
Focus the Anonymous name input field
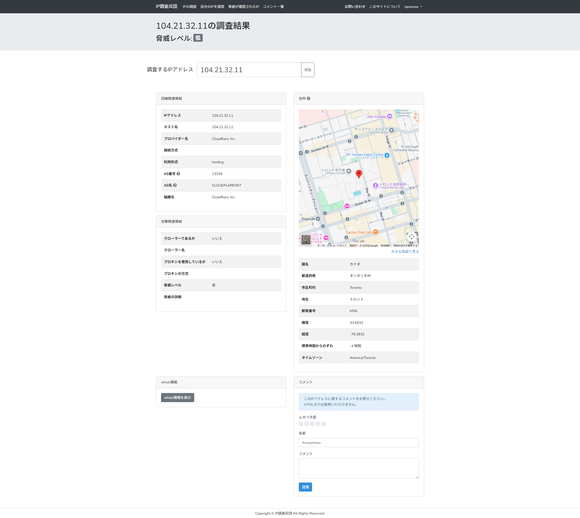click(359, 442)
